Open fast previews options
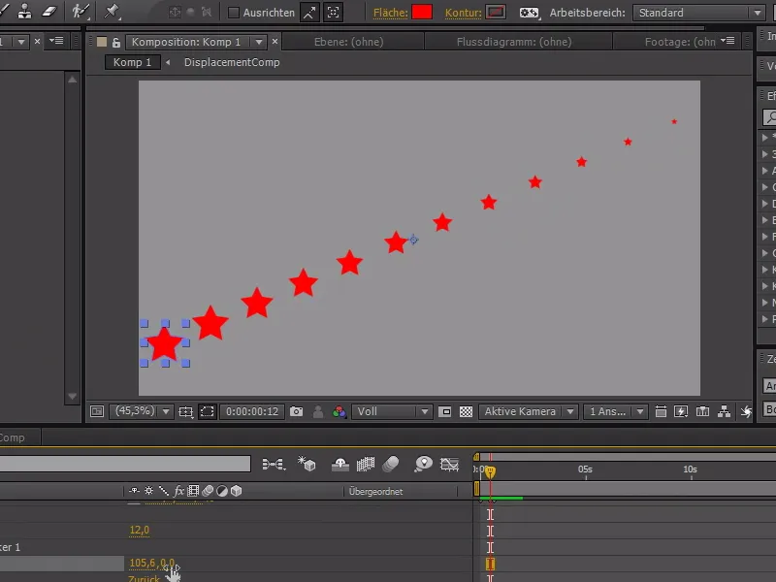776x582 pixels. pos(681,411)
